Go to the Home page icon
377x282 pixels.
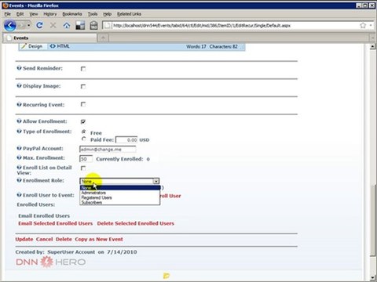(x=67, y=25)
